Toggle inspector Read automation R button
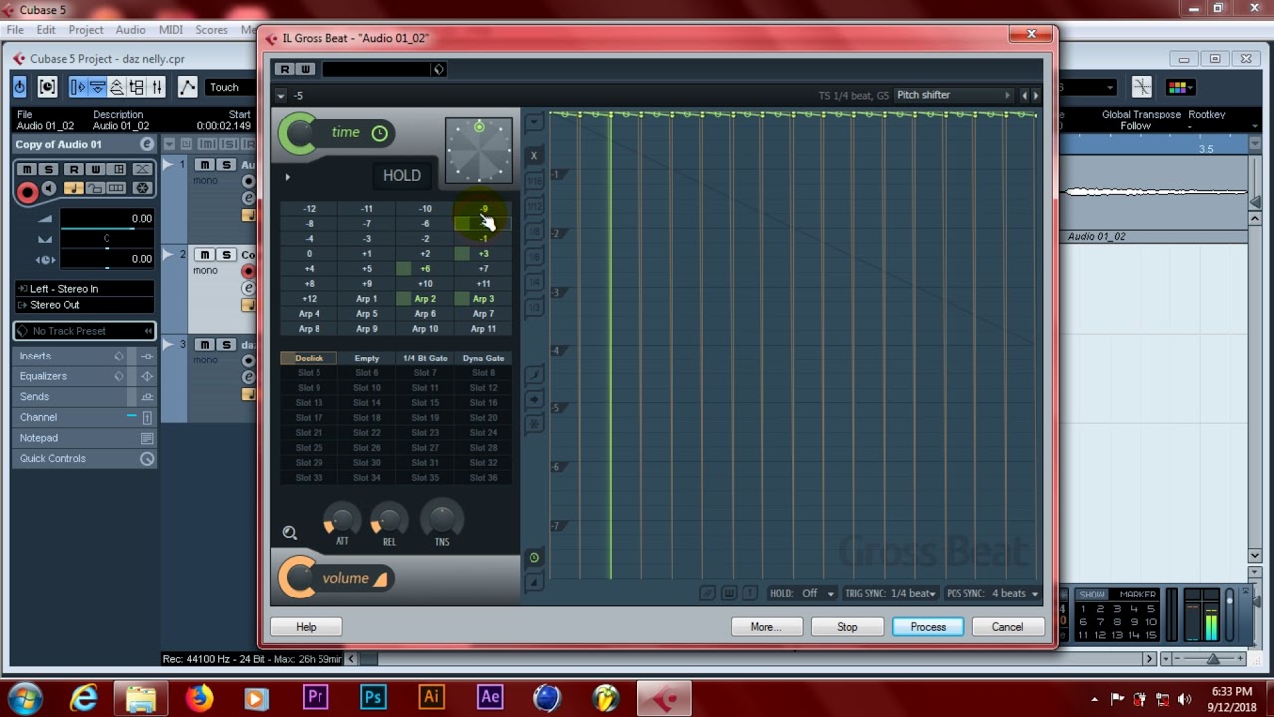 click(73, 169)
